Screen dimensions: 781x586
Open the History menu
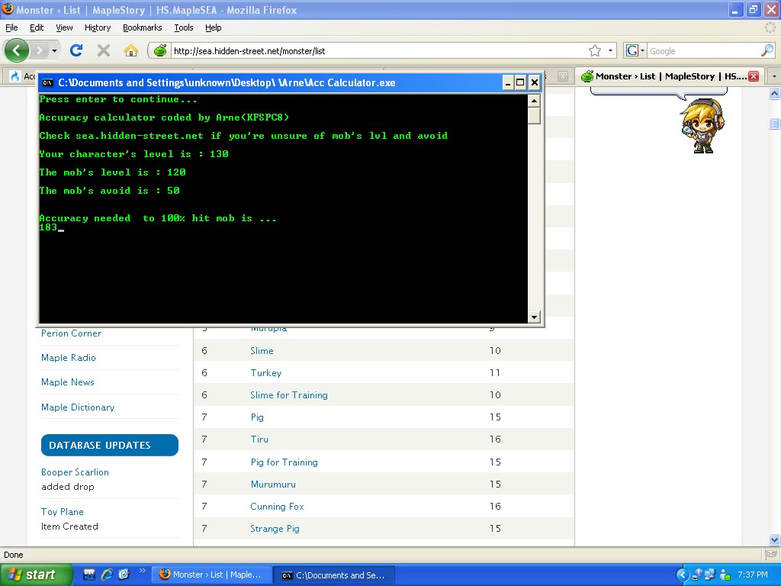98,27
